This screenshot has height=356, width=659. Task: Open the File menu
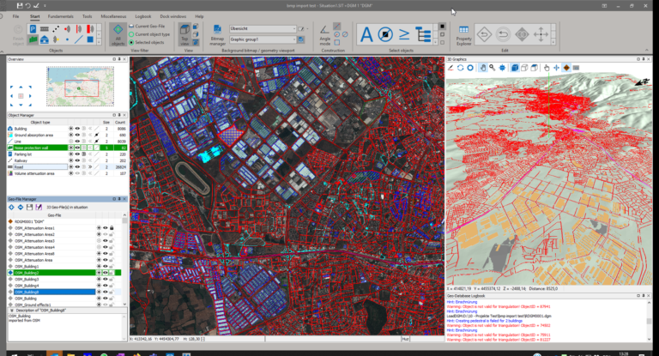point(15,16)
